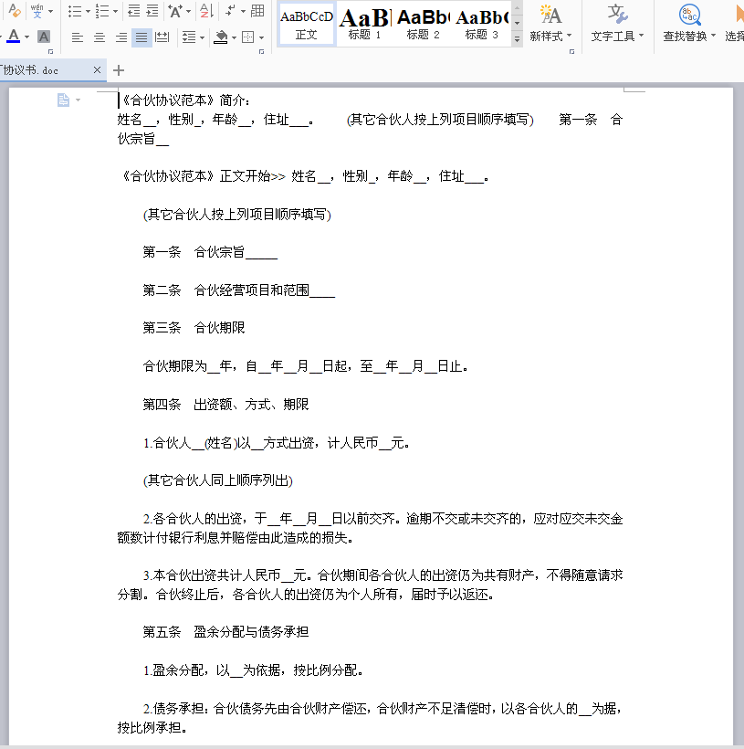Expand the full style gallery
The image size is (744, 749).
click(517, 39)
